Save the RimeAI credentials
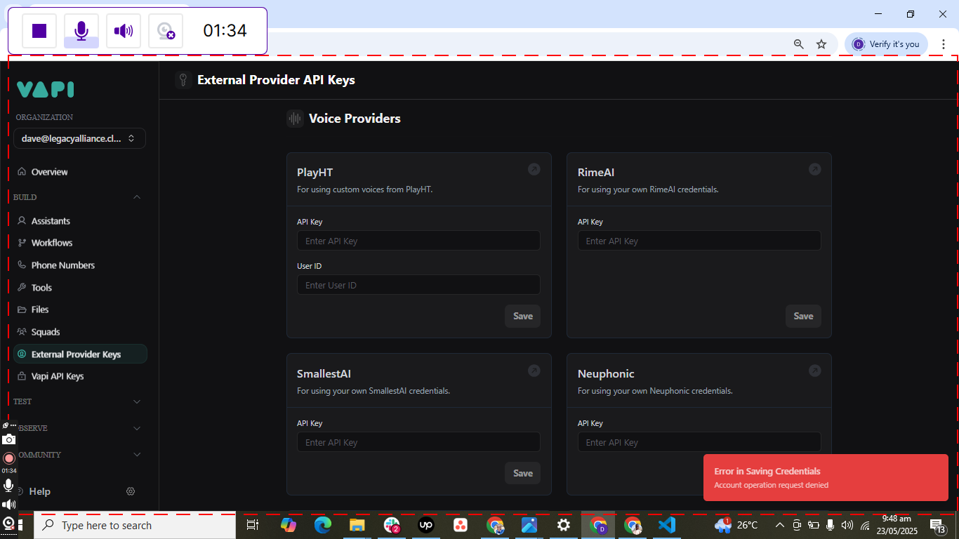 pyautogui.click(x=803, y=316)
